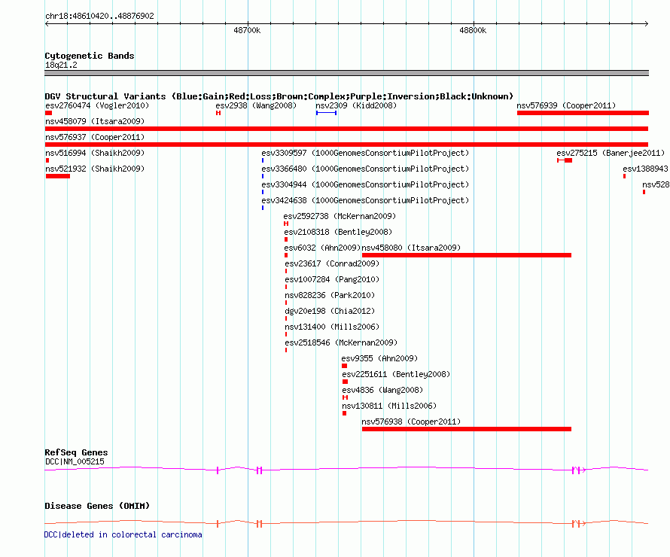Screen dimensions: 670x557
Task: Click the nsv576938 (Cooper2011) red bar
Action: point(467,429)
